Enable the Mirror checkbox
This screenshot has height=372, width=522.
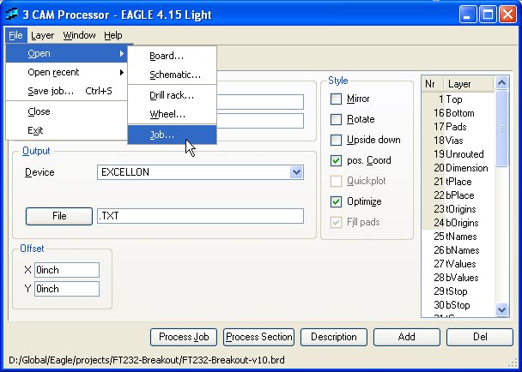click(x=336, y=99)
